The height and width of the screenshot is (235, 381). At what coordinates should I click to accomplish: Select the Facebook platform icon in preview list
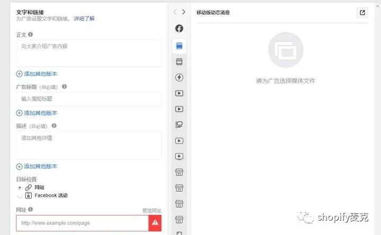point(179,29)
